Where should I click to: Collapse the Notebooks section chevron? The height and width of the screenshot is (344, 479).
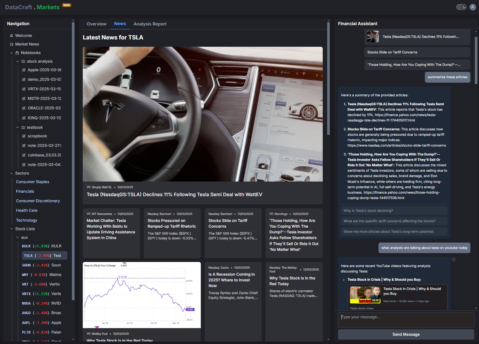[11, 53]
